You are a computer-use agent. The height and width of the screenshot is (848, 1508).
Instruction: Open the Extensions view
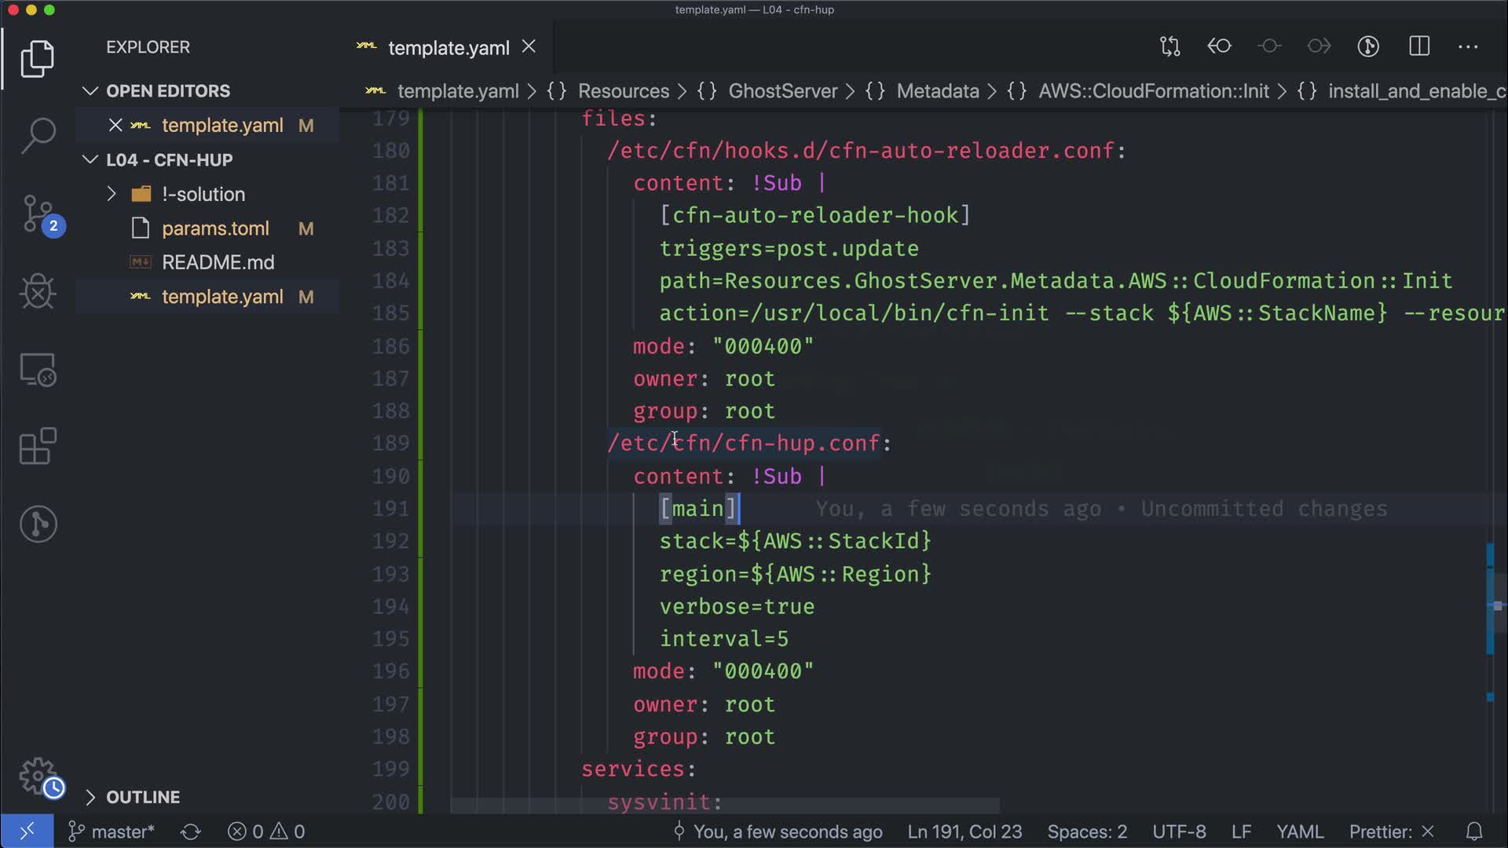click(38, 447)
